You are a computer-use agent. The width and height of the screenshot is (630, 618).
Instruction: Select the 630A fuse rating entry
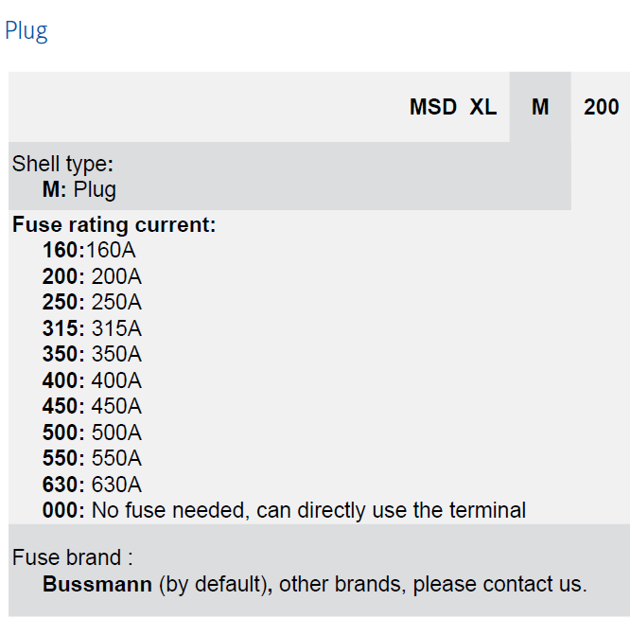pyautogui.click(x=92, y=485)
